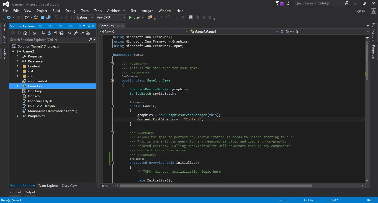378x203 pixels.
Task: Click the Home icon in Solution Explorer
Action: (x=25, y=33)
